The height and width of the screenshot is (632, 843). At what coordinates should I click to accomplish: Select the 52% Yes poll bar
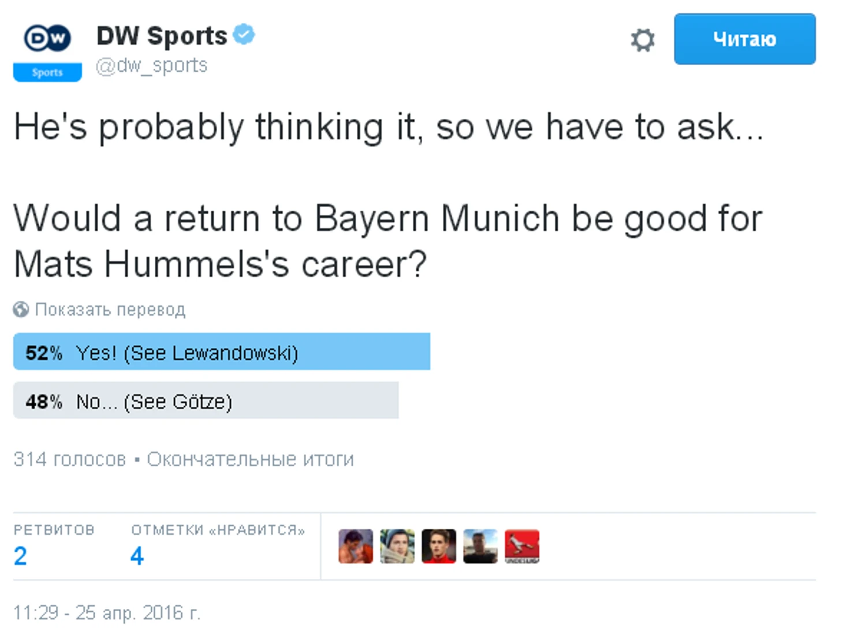pos(222,351)
